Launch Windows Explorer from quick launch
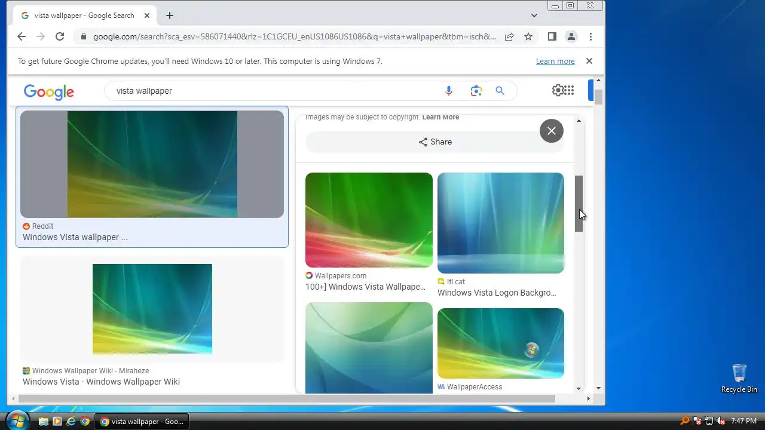 [43, 421]
